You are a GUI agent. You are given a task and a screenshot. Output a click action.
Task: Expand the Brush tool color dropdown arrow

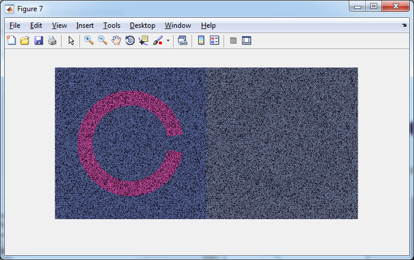pyautogui.click(x=168, y=41)
